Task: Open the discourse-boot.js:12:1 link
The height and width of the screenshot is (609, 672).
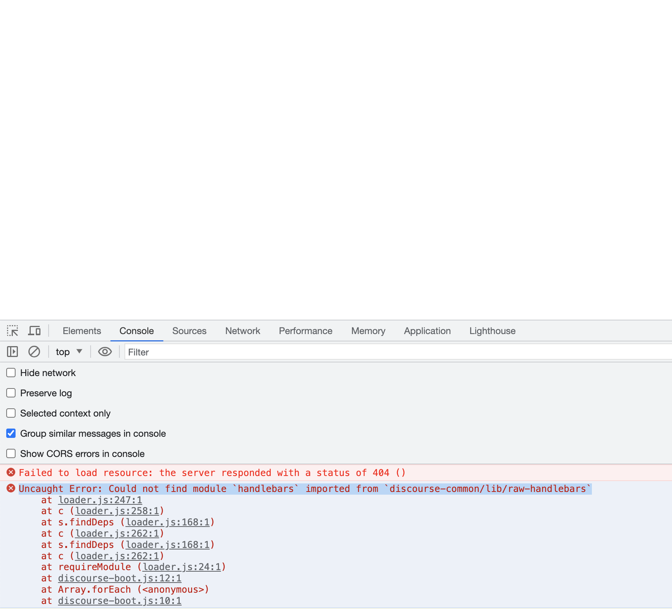Action: (x=120, y=578)
